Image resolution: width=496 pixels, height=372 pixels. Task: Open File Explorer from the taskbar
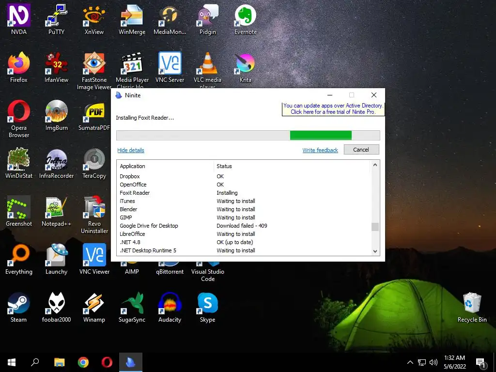tap(59, 362)
